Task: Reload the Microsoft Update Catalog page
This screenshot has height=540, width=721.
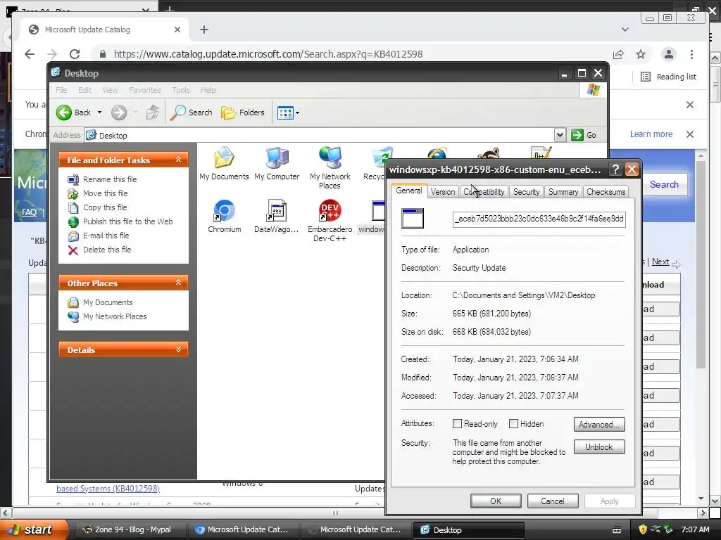Action: pyautogui.click(x=75, y=54)
